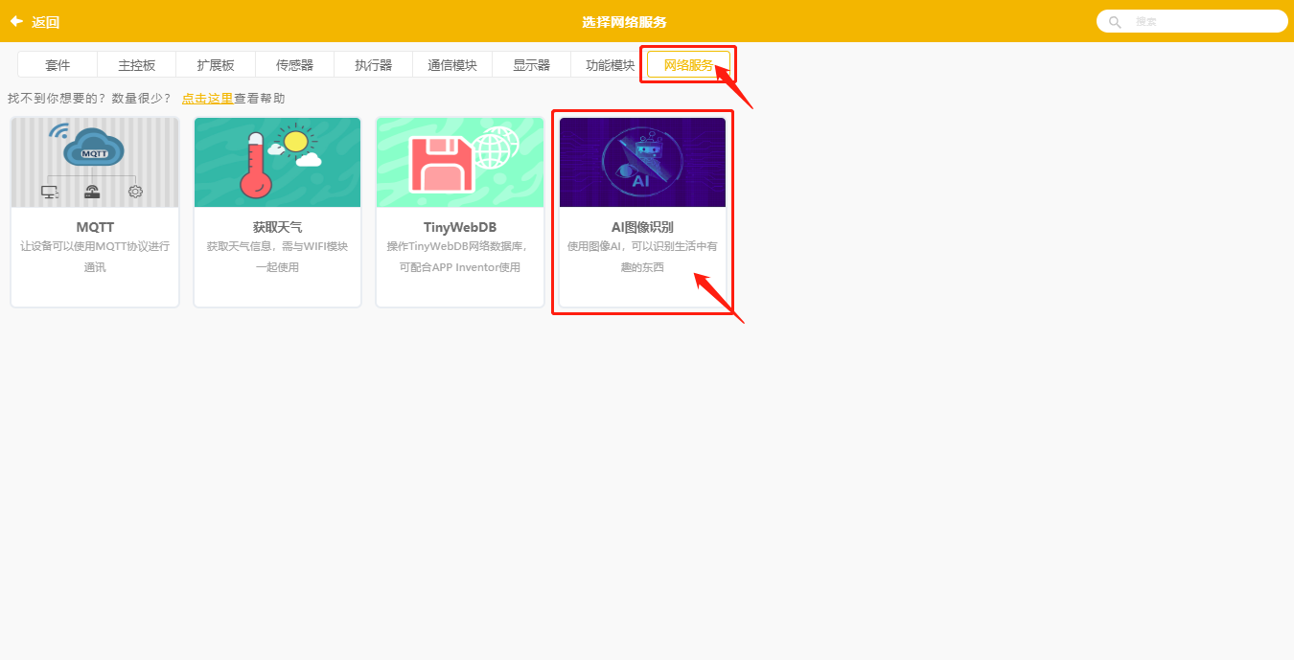
Task: Select the TinyWebDB floppy disk thumbnail
Action: [460, 163]
